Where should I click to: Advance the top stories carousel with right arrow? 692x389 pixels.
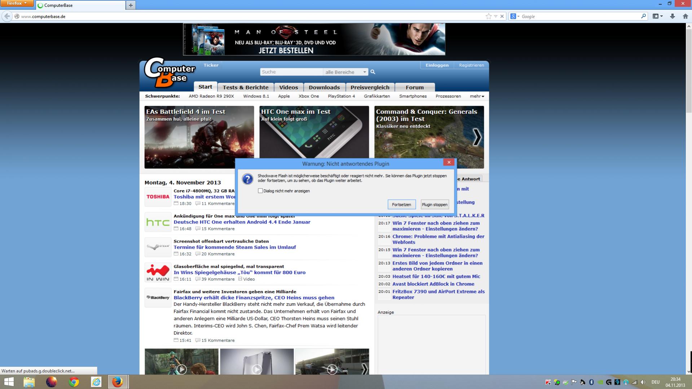click(x=477, y=137)
